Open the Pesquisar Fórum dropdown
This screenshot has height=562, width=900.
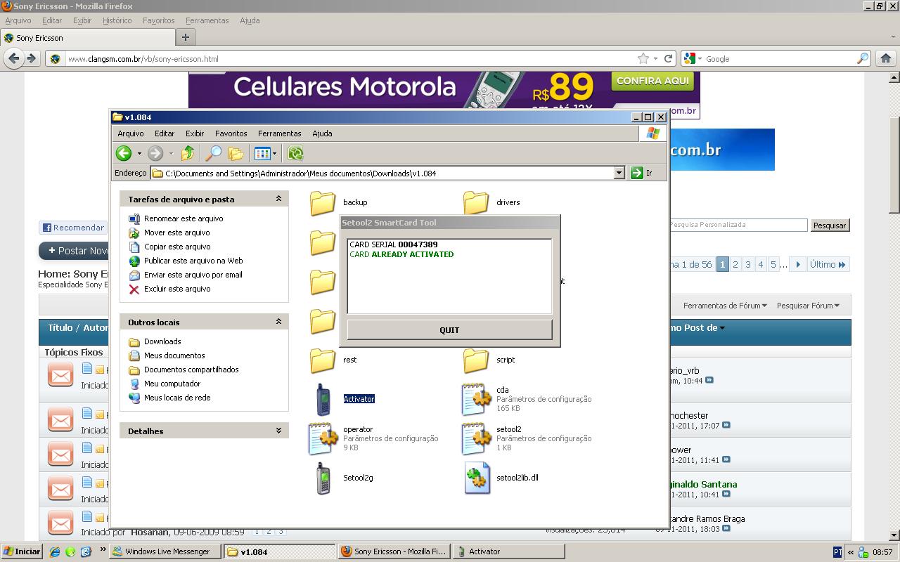[809, 306]
